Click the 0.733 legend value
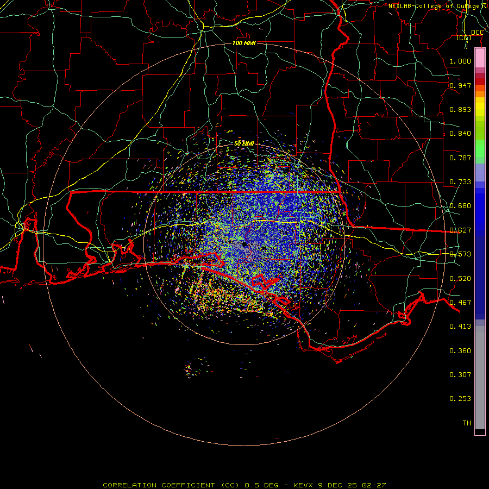Image resolution: width=489 pixels, height=489 pixels. (460, 181)
